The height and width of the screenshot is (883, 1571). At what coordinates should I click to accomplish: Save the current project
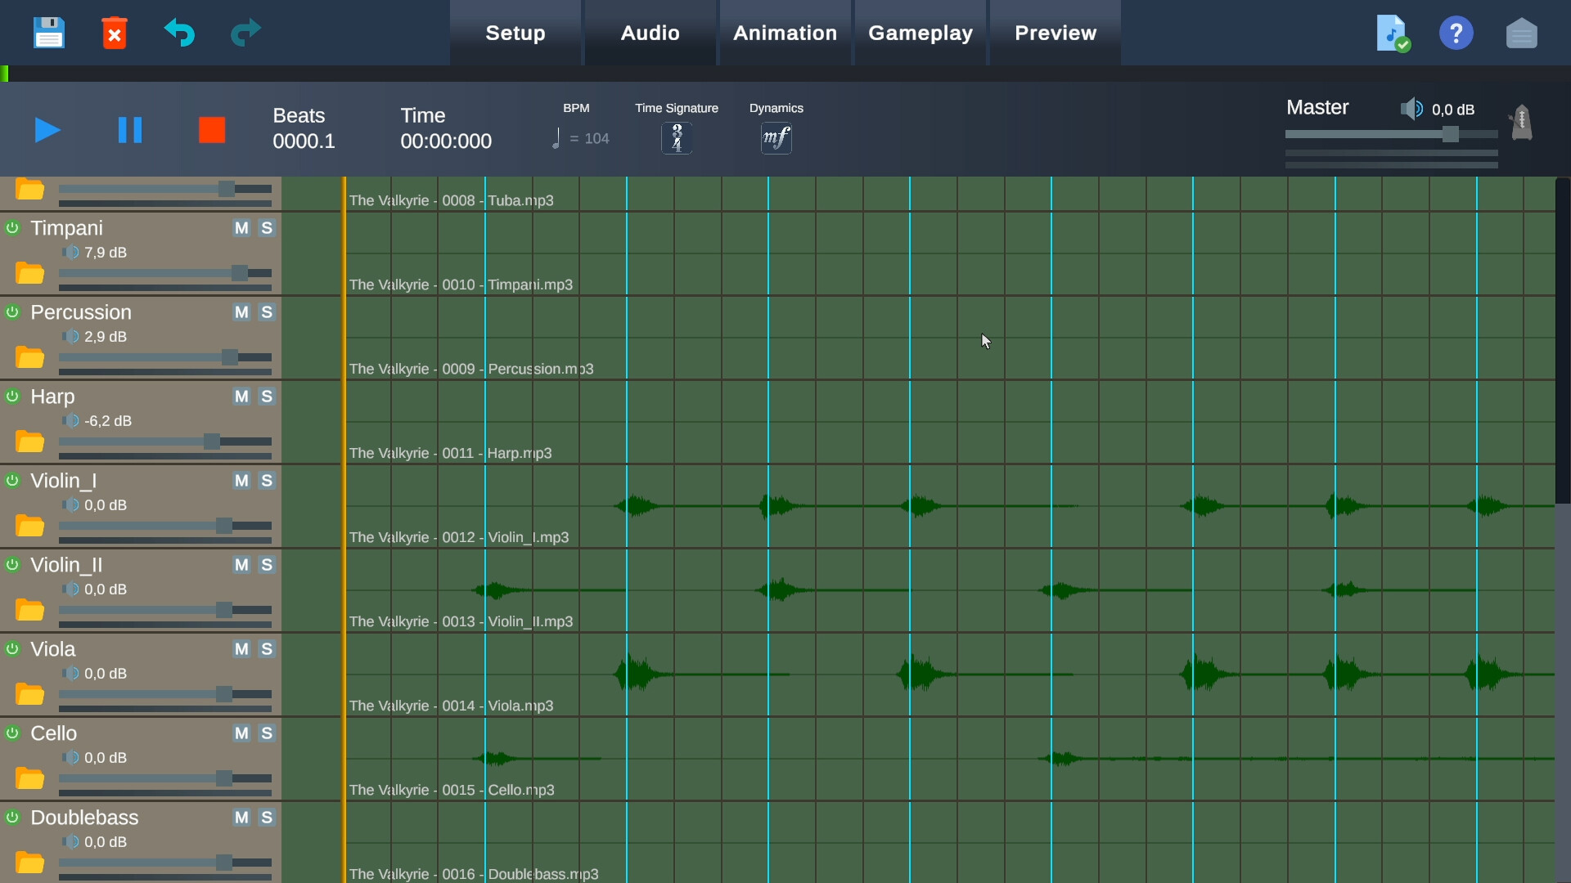coord(48,33)
